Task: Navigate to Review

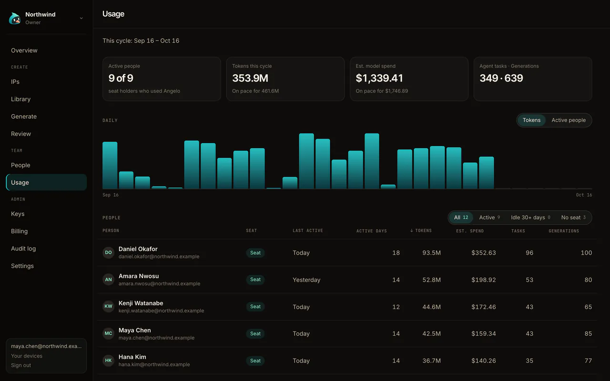Action: click(46, 134)
